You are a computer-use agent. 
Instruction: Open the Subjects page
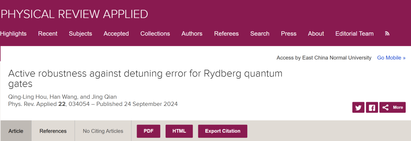click(x=80, y=34)
